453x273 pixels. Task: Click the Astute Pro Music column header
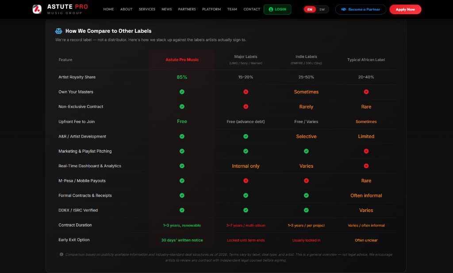[182, 60]
